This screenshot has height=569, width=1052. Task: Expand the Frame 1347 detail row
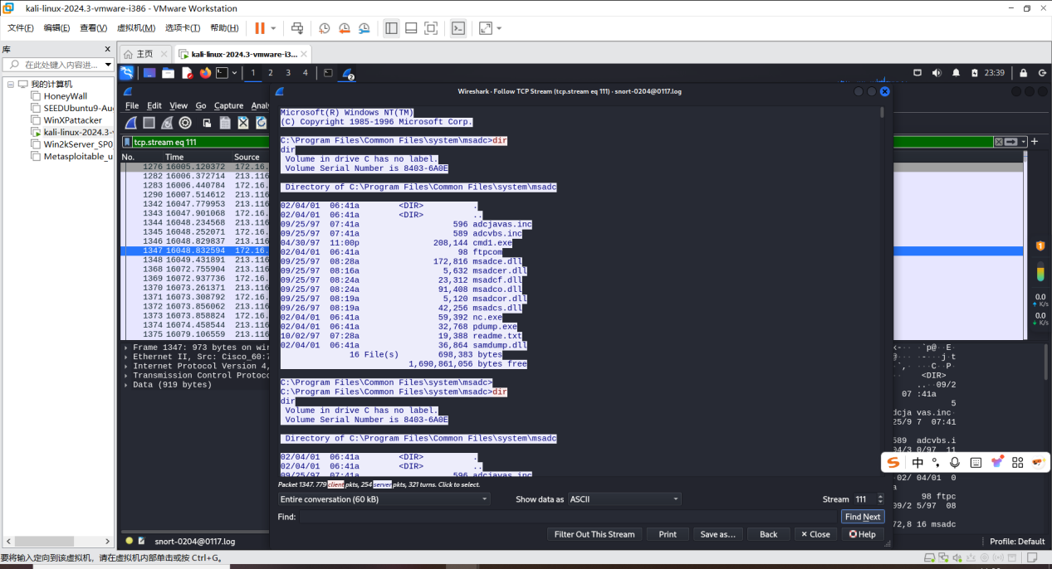click(x=126, y=348)
